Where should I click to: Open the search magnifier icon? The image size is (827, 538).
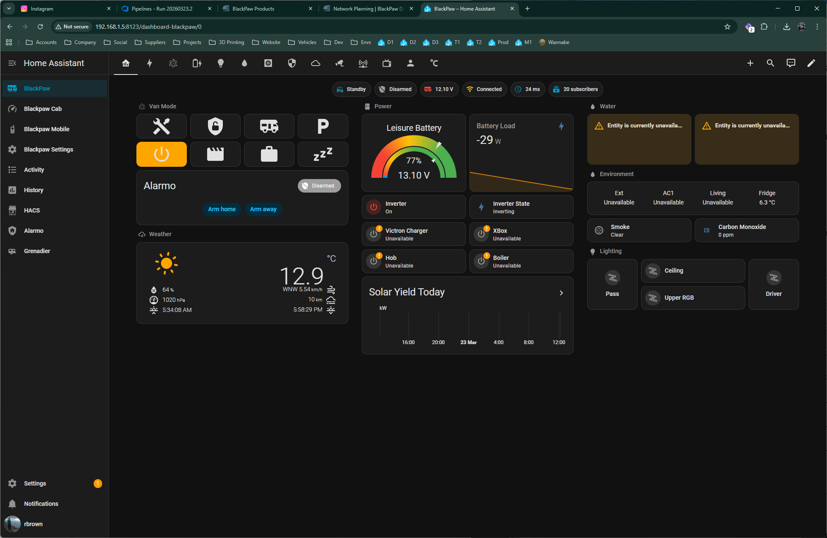(770, 63)
